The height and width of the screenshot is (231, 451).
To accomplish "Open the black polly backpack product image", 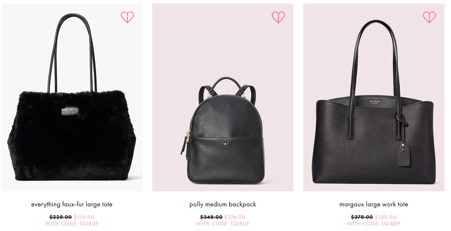I will pyautogui.click(x=223, y=97).
